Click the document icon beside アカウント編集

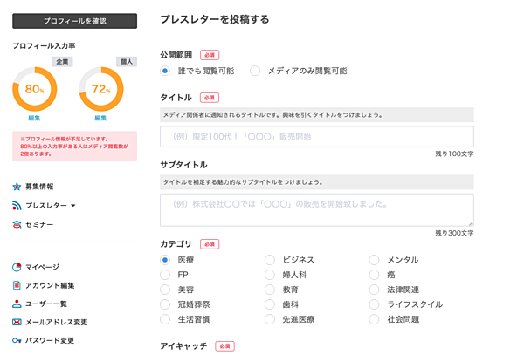pos(17,285)
